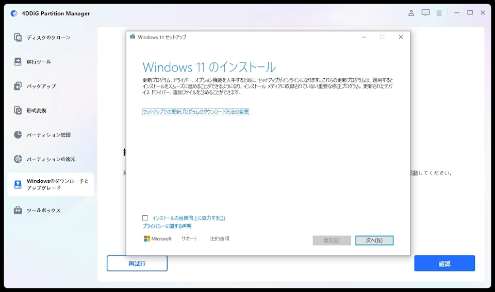Screen dimensions: 495x292
Task: Maximize the 4DDiG Partition Manager window
Action: click(470, 12)
